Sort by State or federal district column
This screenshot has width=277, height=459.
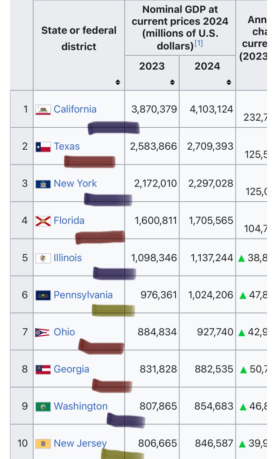118,82
